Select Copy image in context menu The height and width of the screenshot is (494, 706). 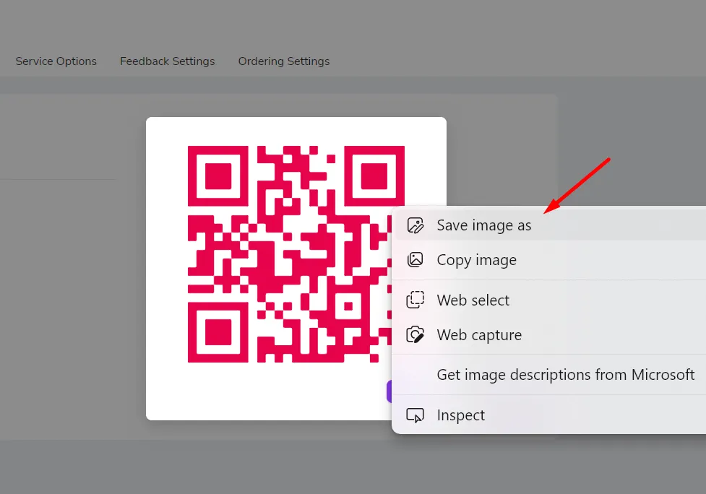point(550,259)
